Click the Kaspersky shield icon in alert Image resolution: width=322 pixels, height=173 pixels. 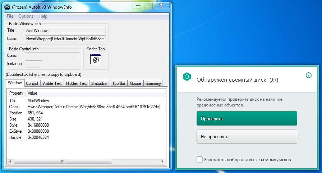[187, 77]
